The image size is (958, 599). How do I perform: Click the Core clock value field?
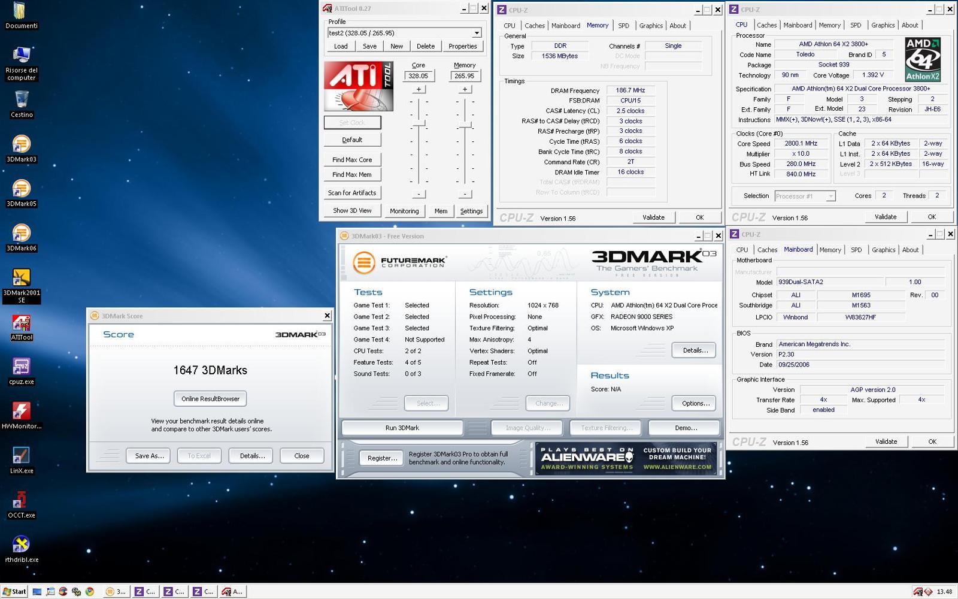(419, 76)
